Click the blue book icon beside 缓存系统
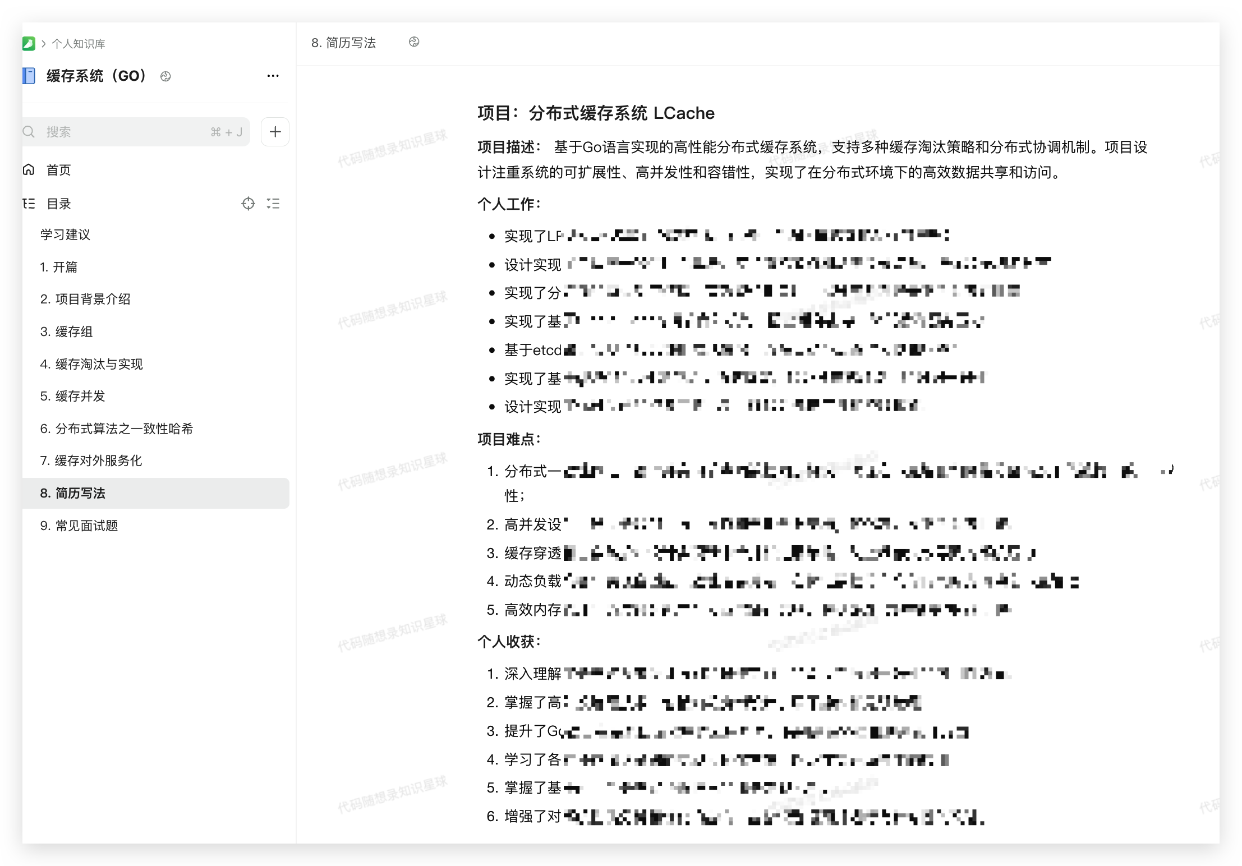Image resolution: width=1242 pixels, height=866 pixels. (x=29, y=76)
